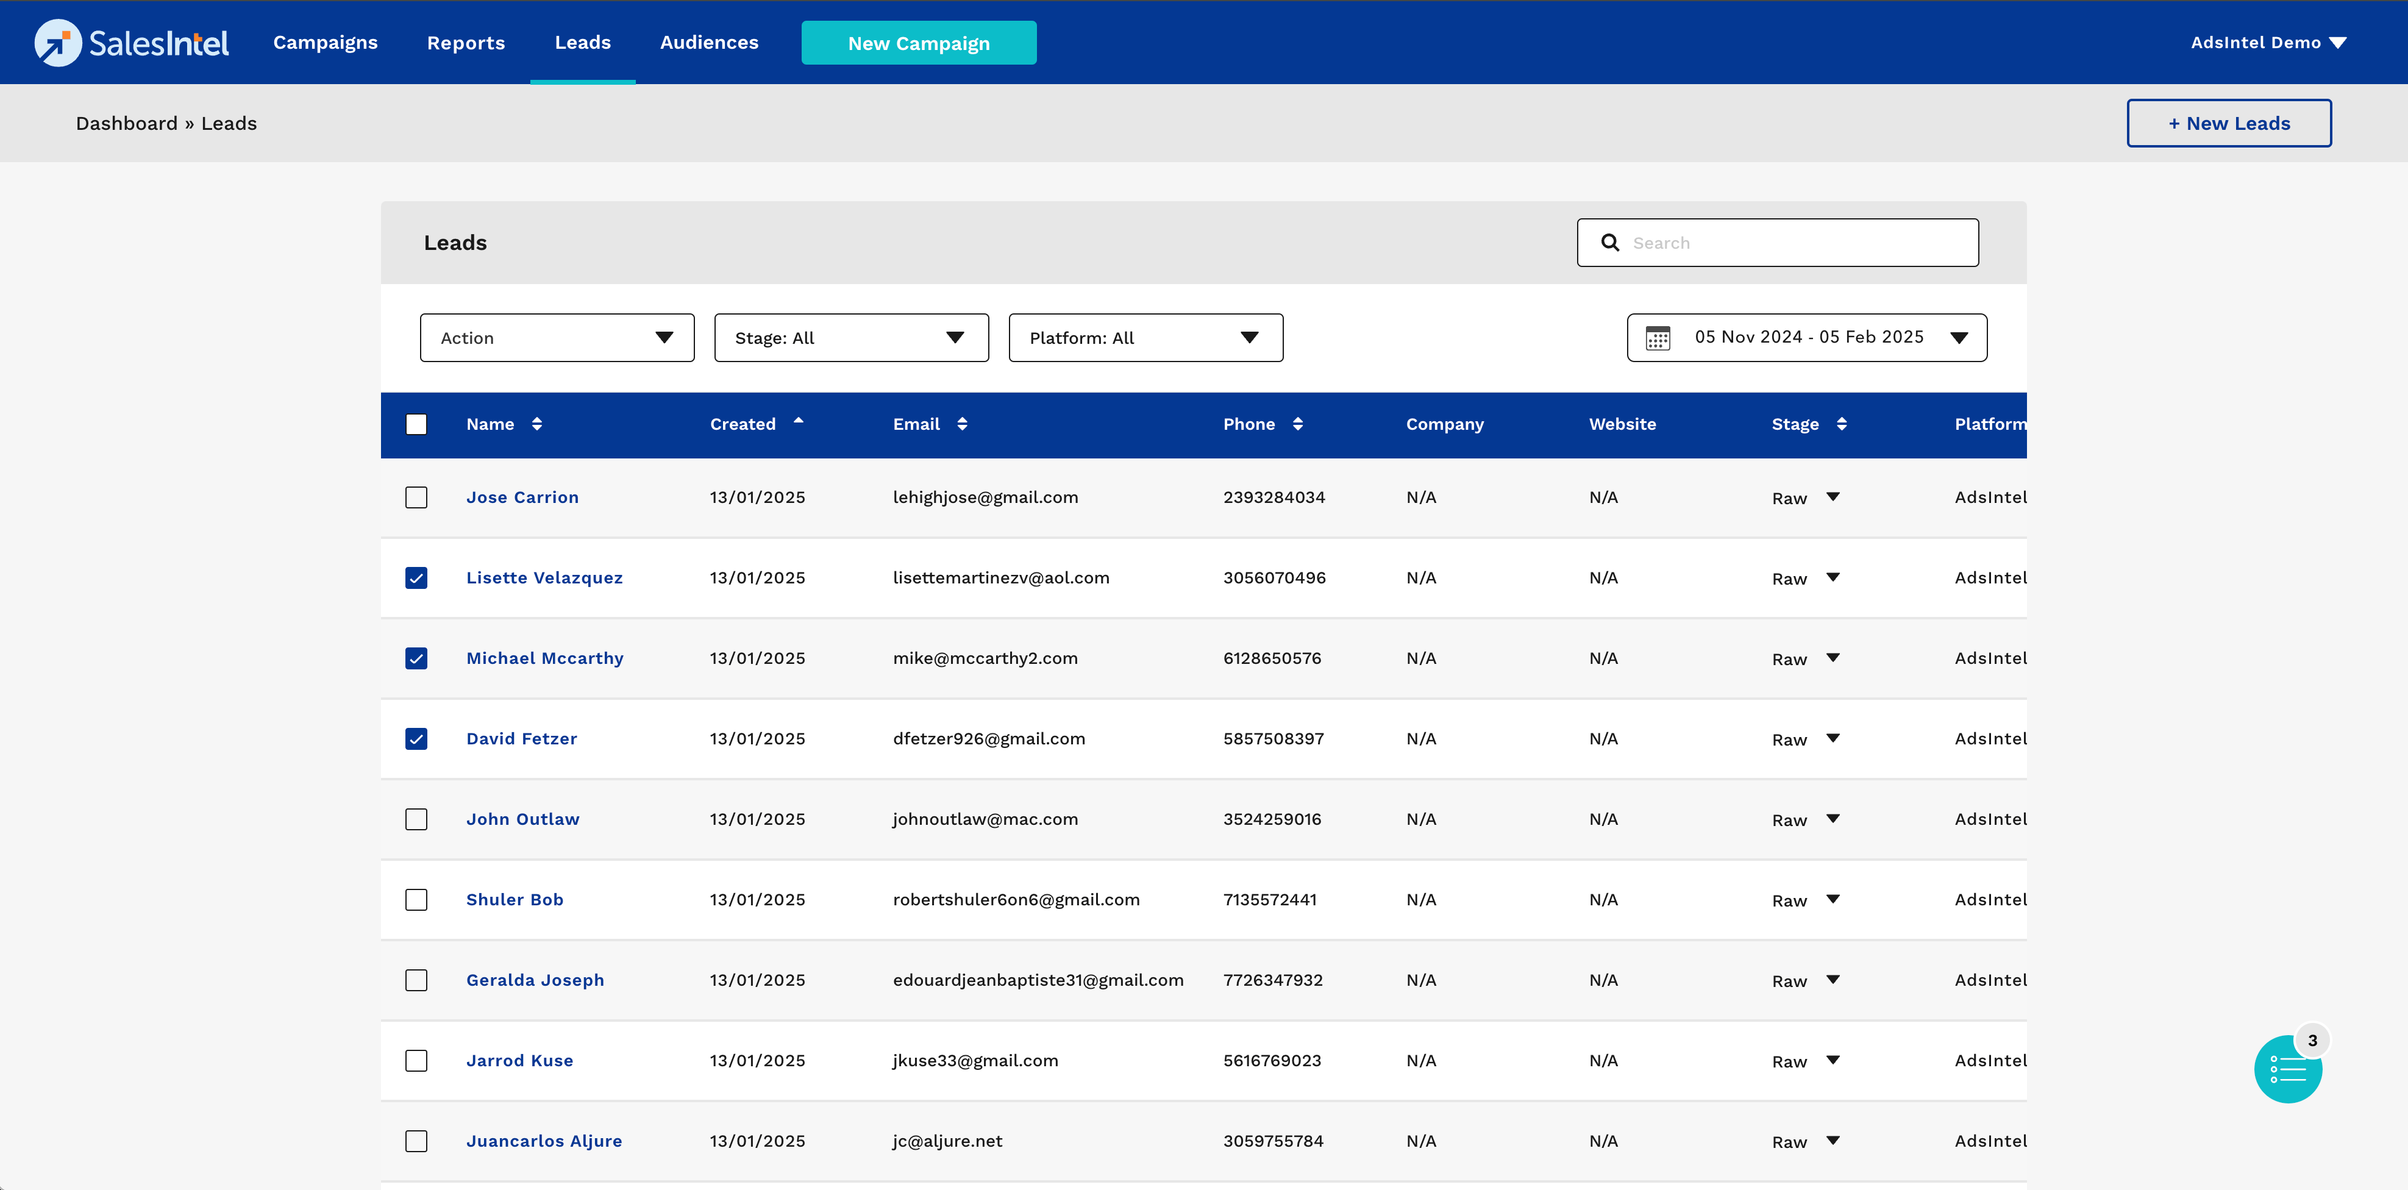Viewport: 2408px width, 1190px height.
Task: Select the John Outlaw row checkbox
Action: [416, 820]
